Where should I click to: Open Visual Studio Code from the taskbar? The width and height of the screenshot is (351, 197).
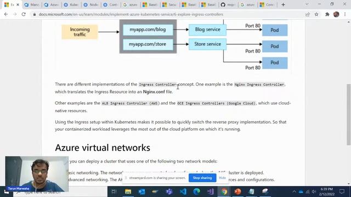click(183, 192)
